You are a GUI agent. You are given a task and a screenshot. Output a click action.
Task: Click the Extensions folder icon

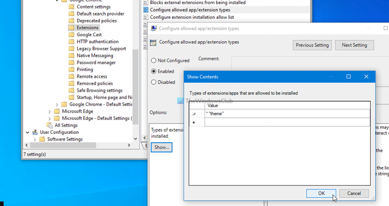click(x=72, y=28)
